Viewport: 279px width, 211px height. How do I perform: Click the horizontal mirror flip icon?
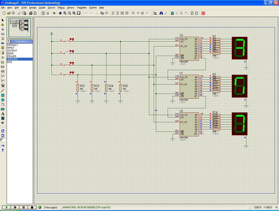3,145
